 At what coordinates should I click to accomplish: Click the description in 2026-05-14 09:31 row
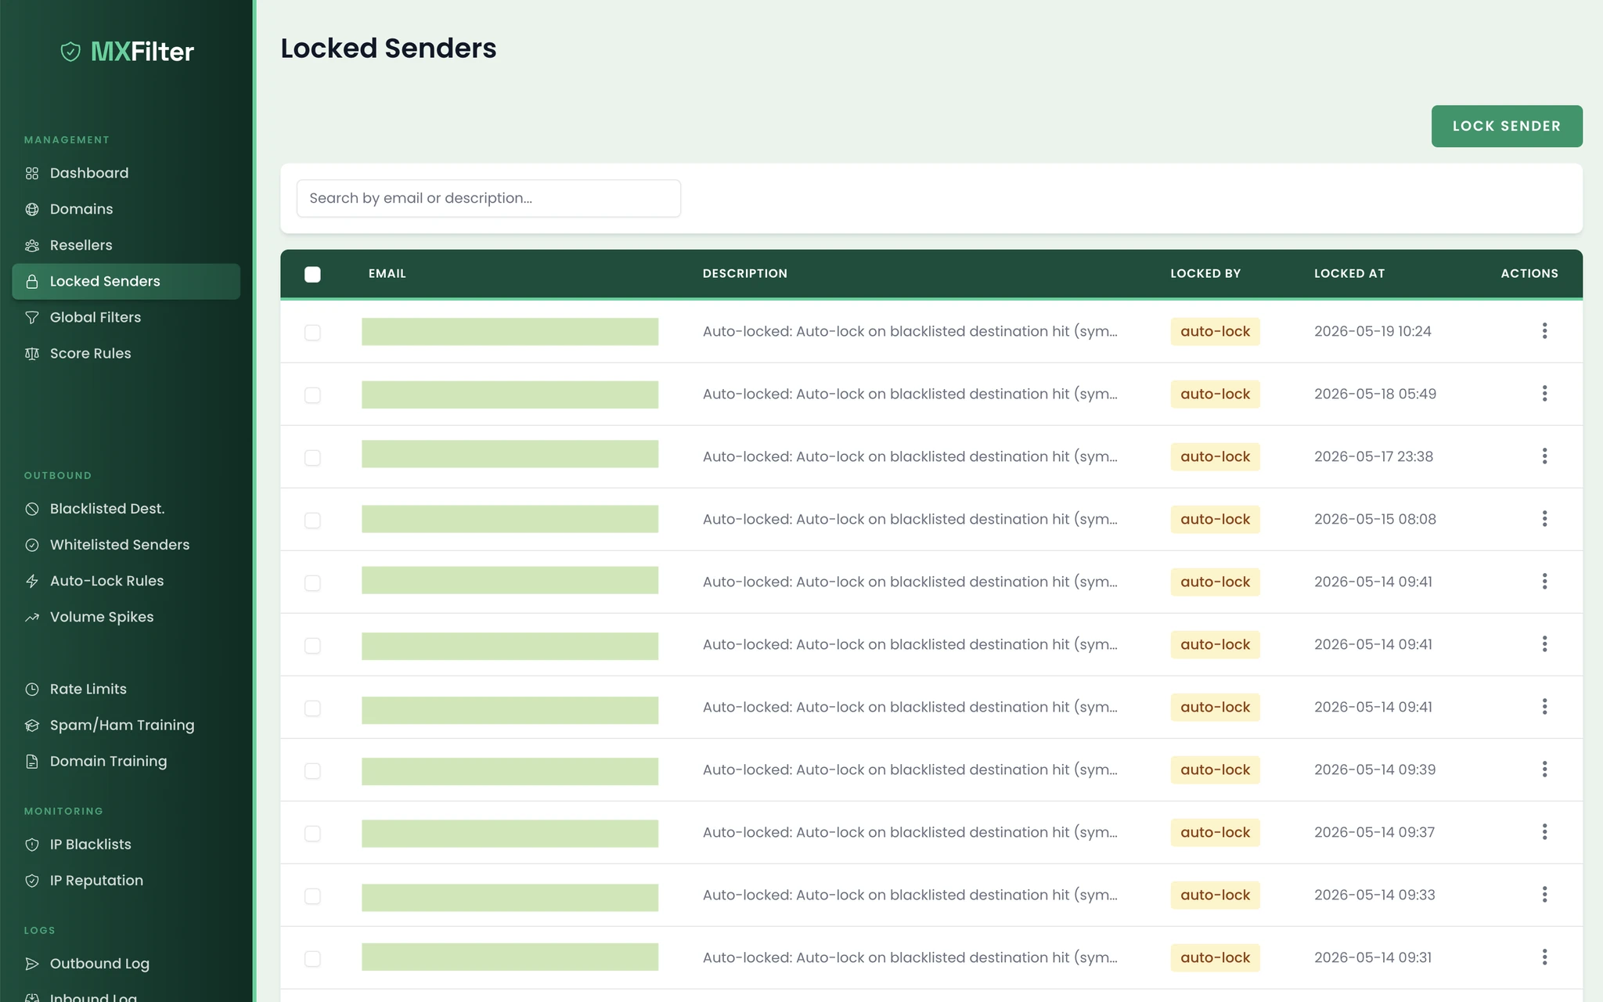point(910,957)
